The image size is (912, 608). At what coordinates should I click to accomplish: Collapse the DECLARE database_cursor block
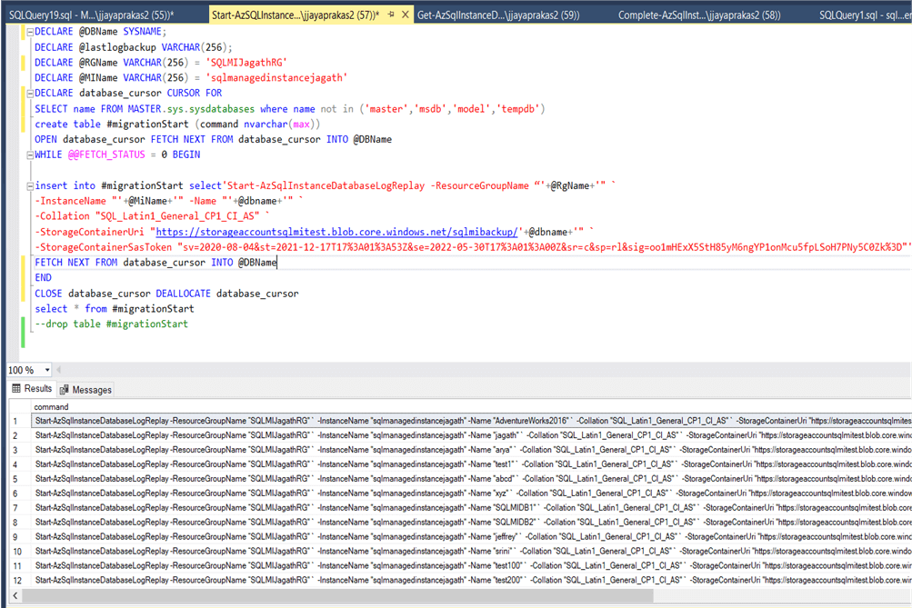28,93
